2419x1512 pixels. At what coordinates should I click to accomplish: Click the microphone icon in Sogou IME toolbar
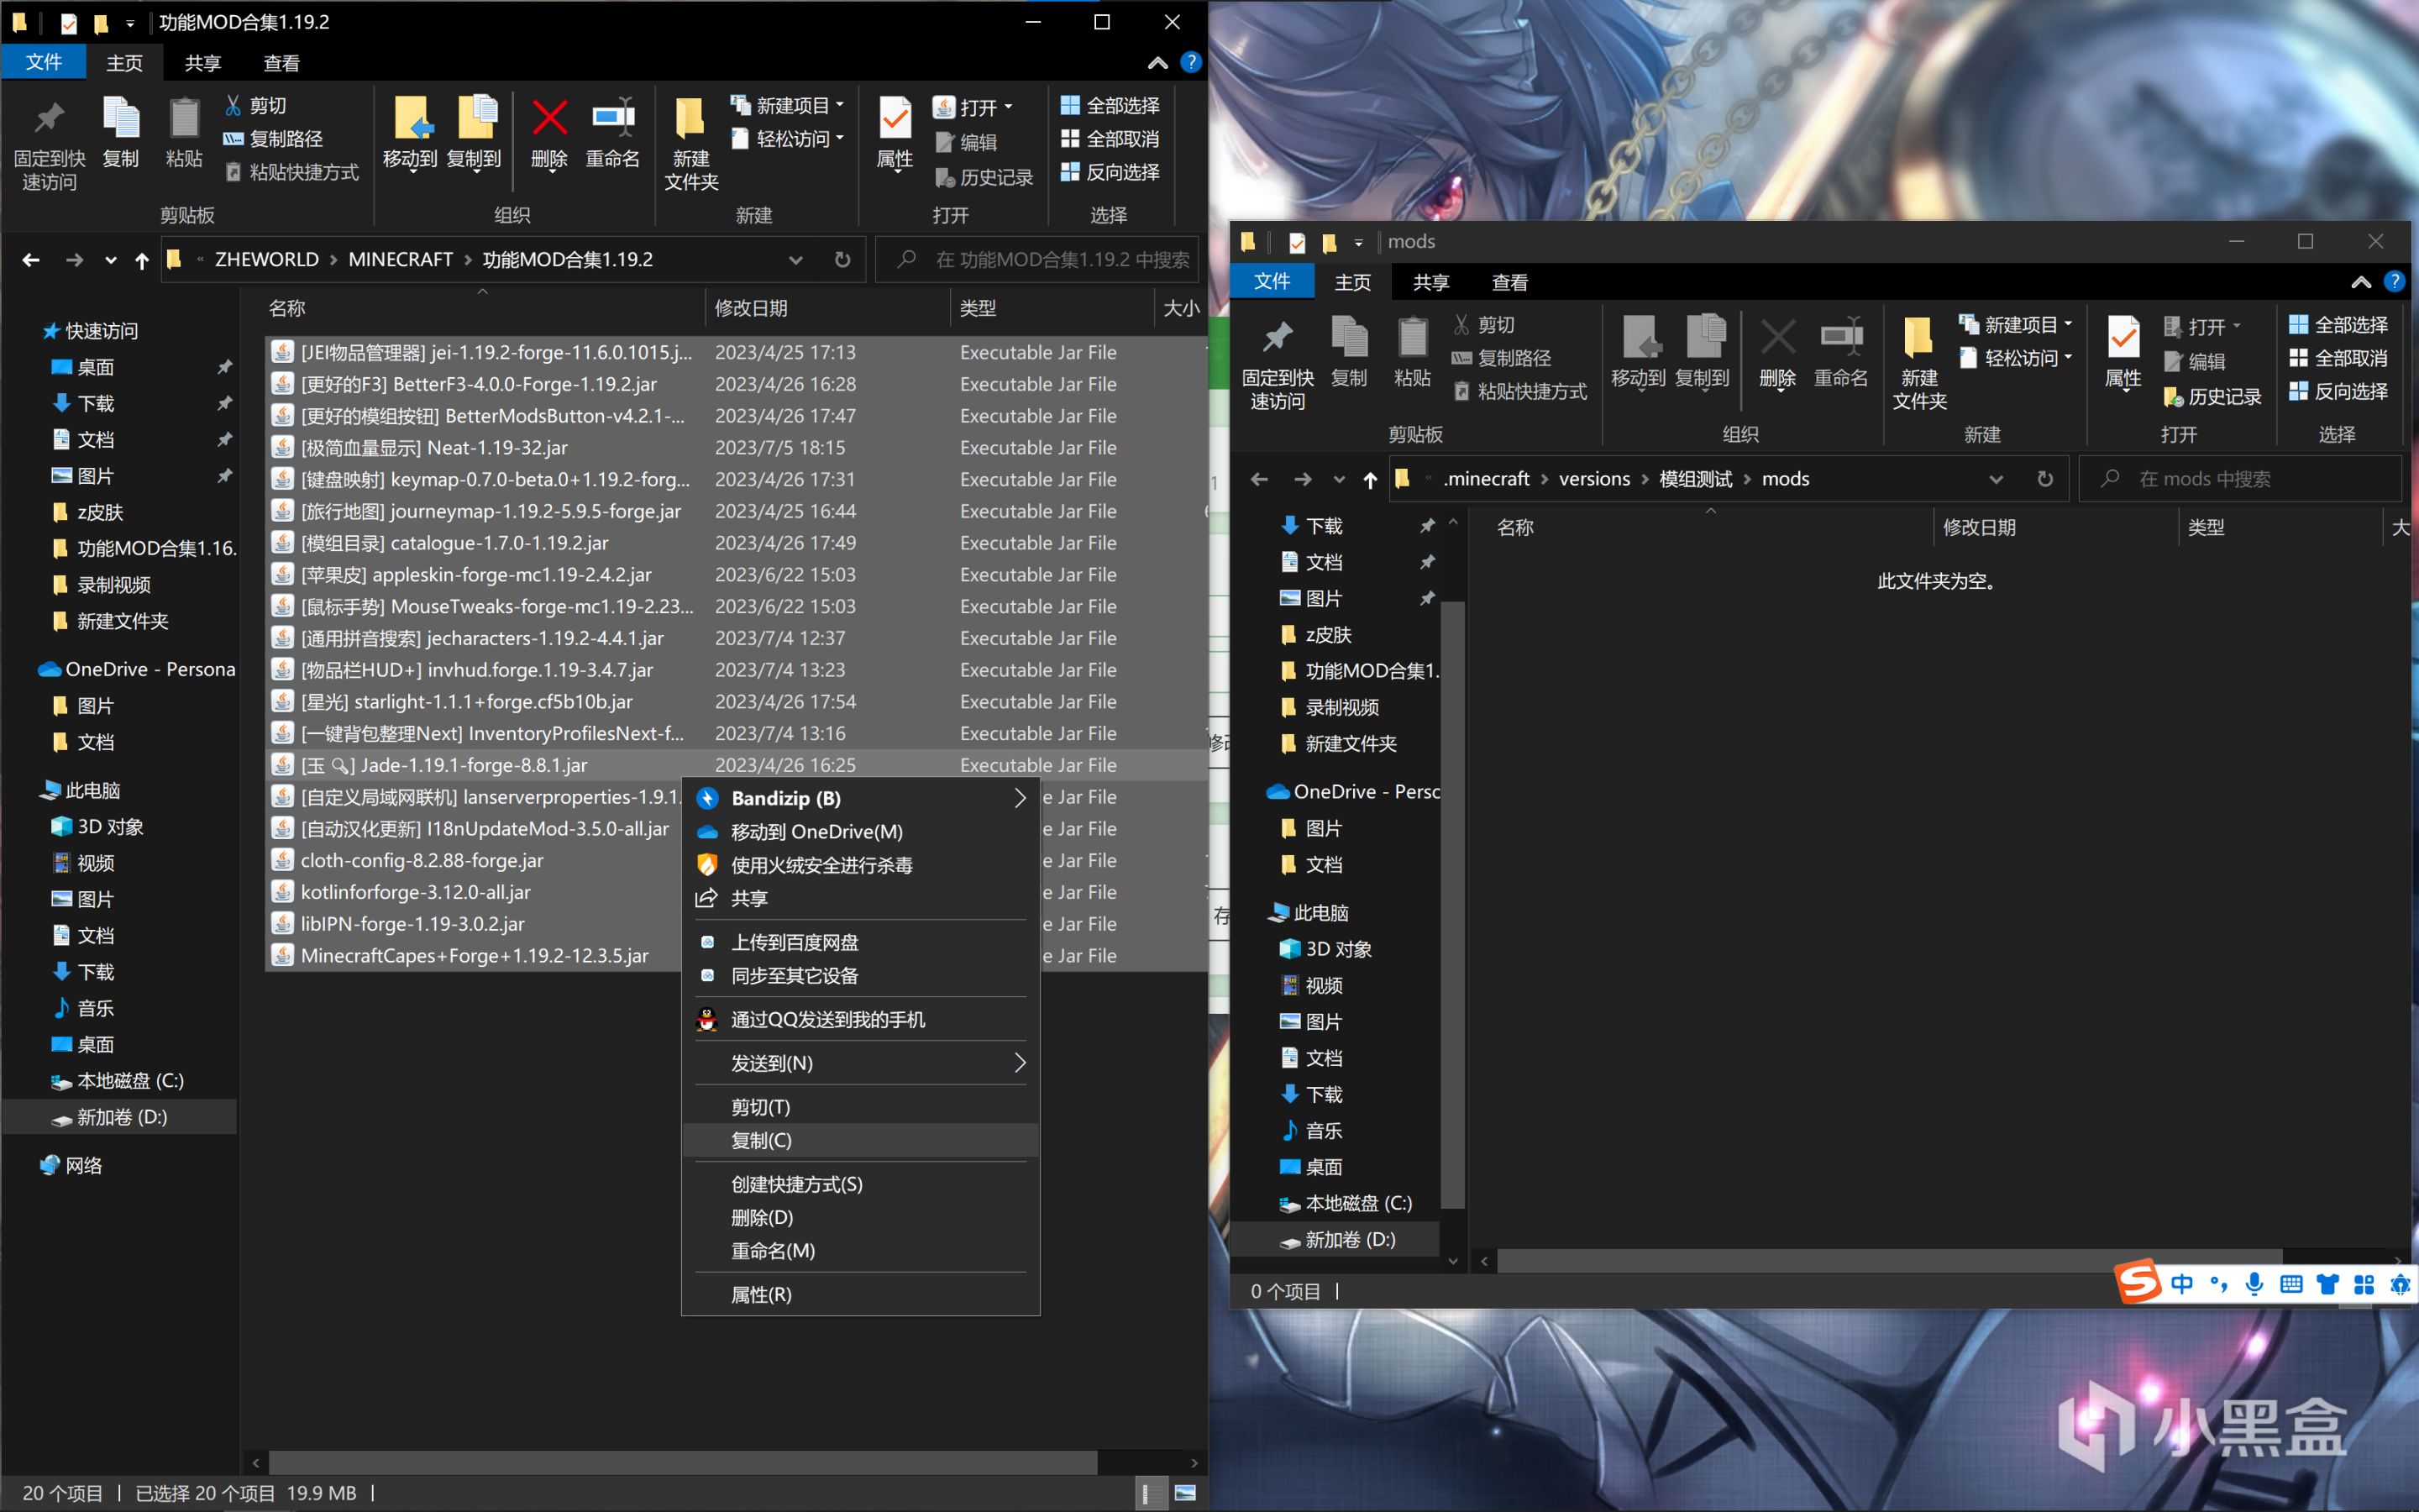coord(2254,1284)
